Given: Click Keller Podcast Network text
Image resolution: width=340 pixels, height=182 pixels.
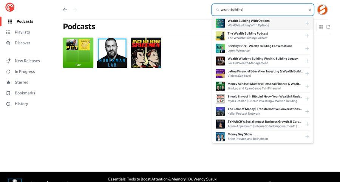Looking at the screenshot, I should (244, 114).
